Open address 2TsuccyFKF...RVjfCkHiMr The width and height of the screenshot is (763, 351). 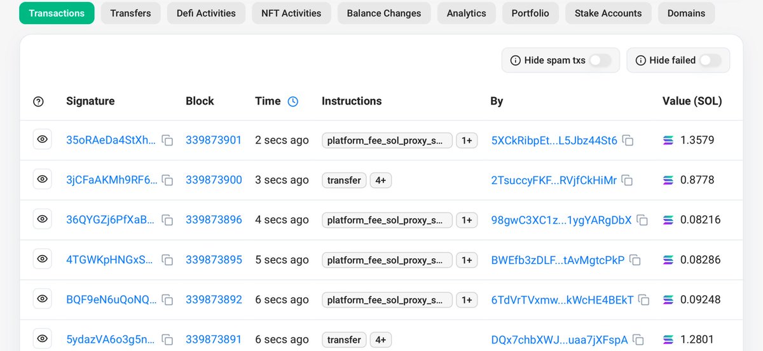(x=554, y=180)
